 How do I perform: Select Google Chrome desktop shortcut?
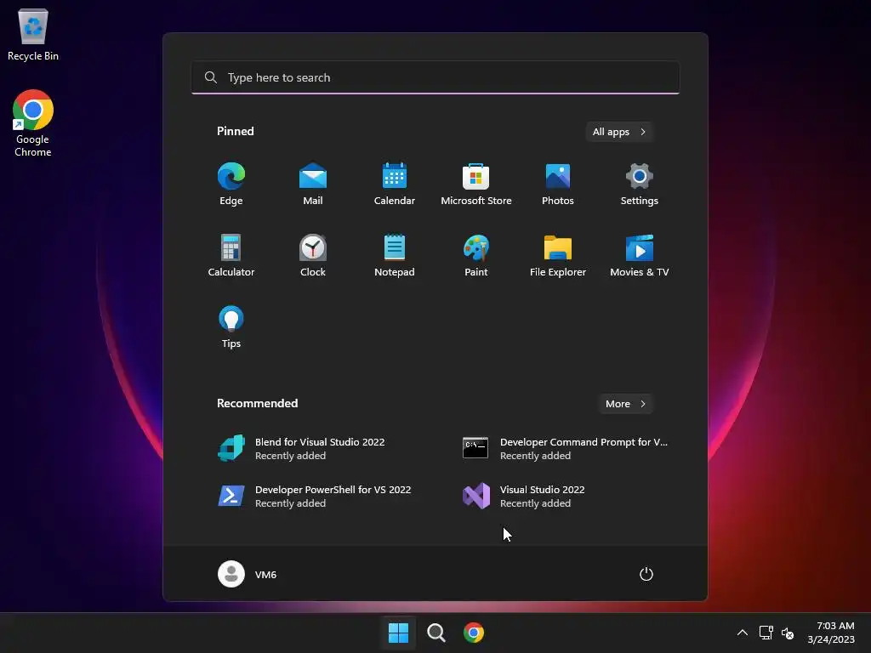click(33, 123)
